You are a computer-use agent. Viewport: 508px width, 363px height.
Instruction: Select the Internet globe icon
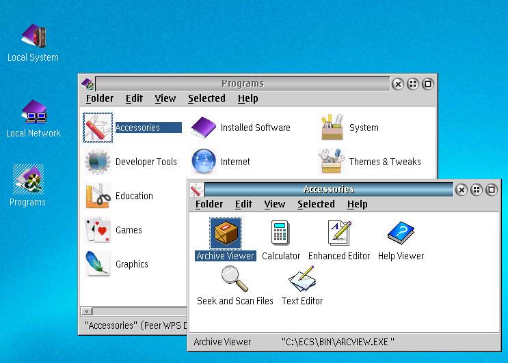[204, 162]
